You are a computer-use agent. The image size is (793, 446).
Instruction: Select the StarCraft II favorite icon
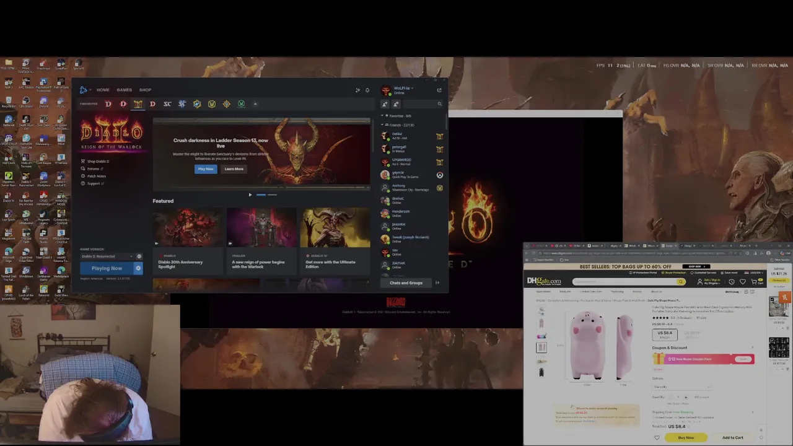(182, 104)
